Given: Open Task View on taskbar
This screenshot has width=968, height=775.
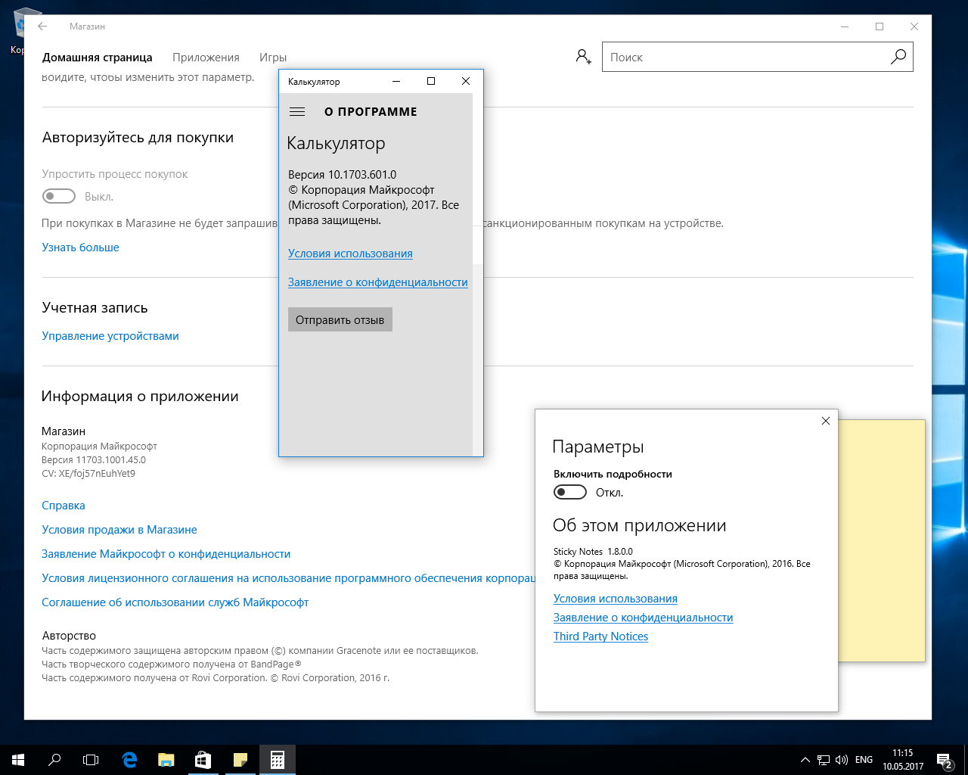Looking at the screenshot, I should (x=91, y=760).
